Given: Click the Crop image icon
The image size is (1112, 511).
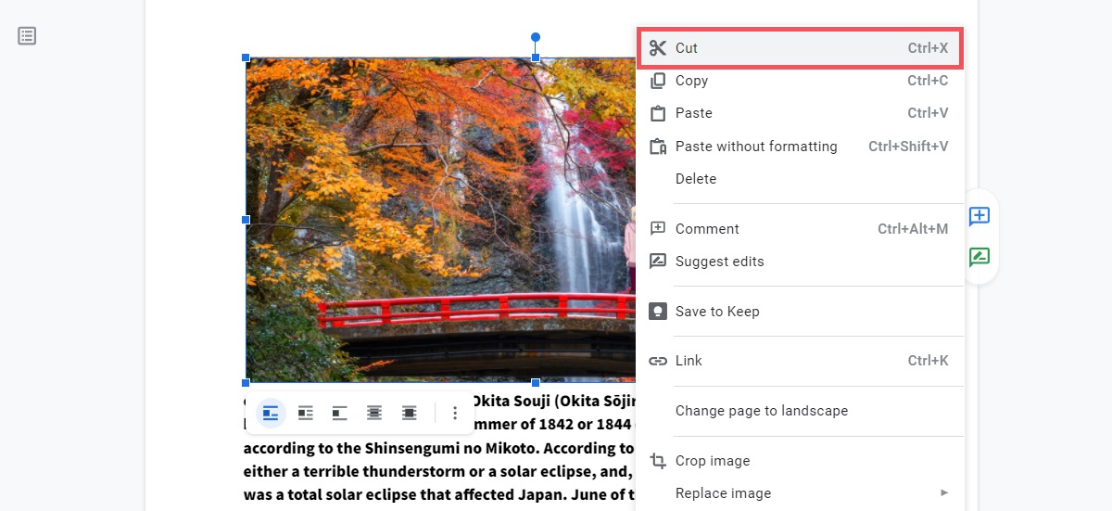Looking at the screenshot, I should pyautogui.click(x=658, y=461).
